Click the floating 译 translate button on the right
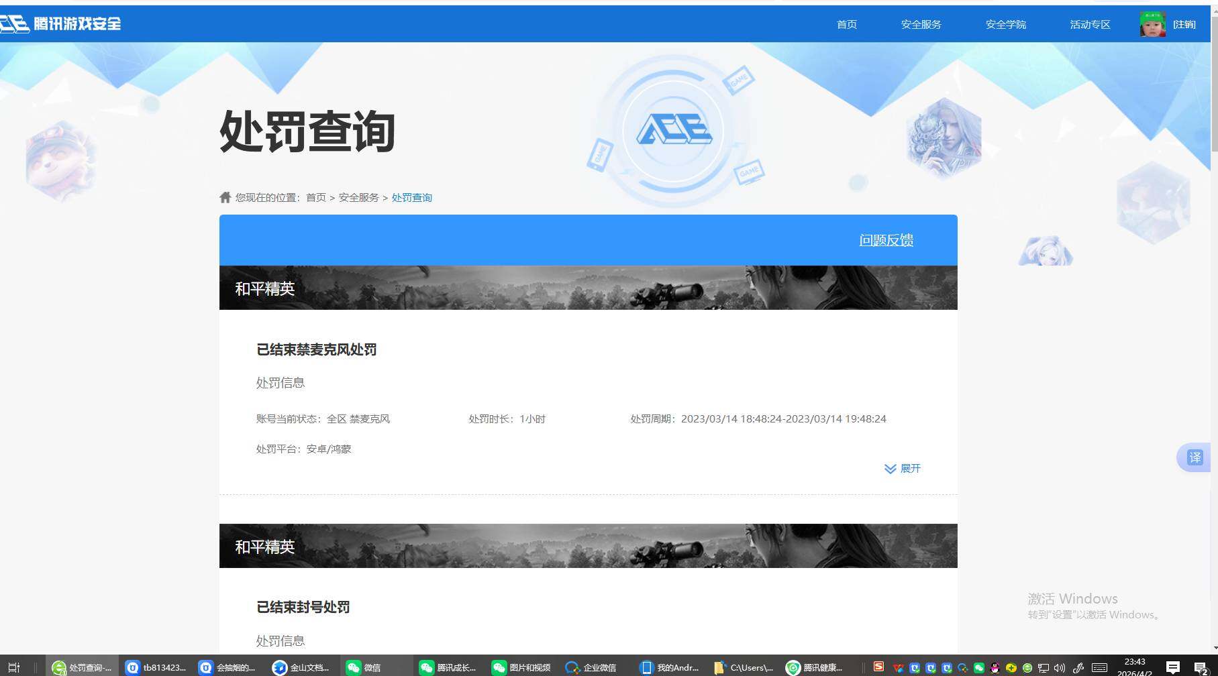The width and height of the screenshot is (1218, 676). point(1195,457)
